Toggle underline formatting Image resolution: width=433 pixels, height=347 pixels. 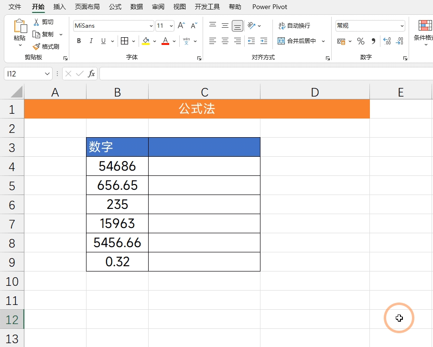click(103, 41)
